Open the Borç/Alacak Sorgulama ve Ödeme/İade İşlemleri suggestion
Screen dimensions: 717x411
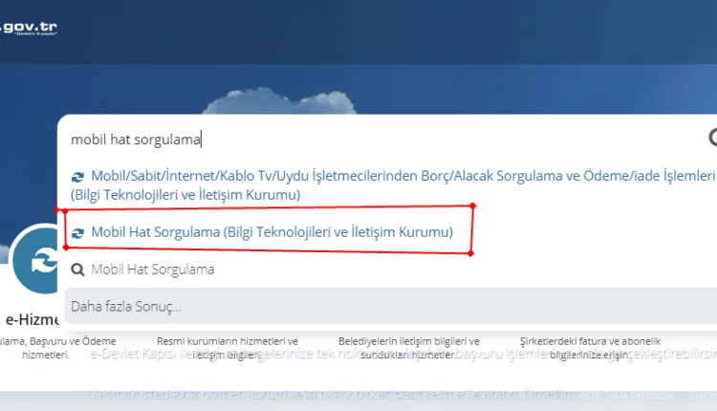click(393, 184)
